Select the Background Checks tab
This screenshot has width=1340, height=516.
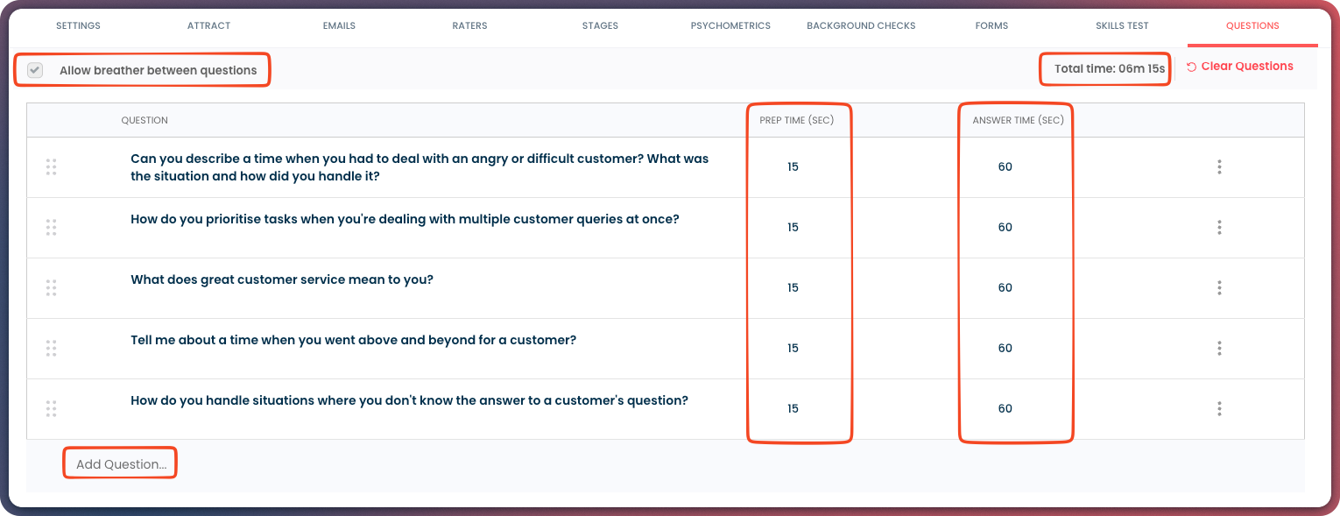[x=861, y=25]
